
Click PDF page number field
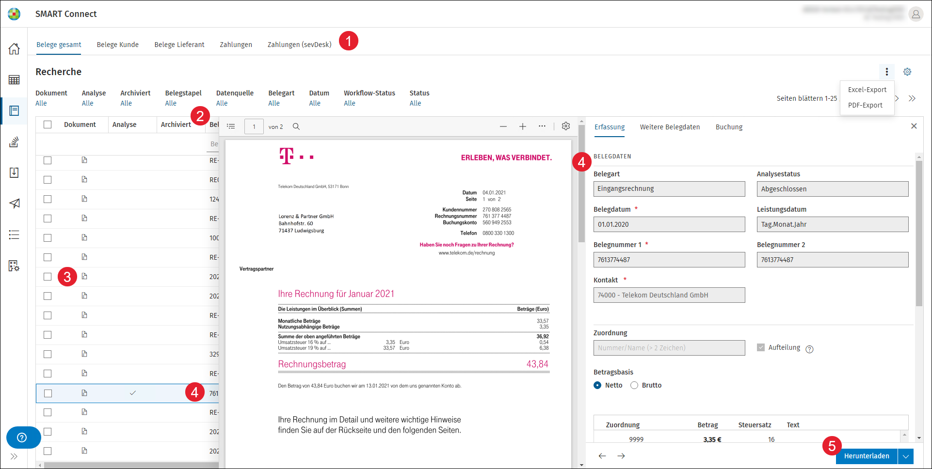point(254,126)
